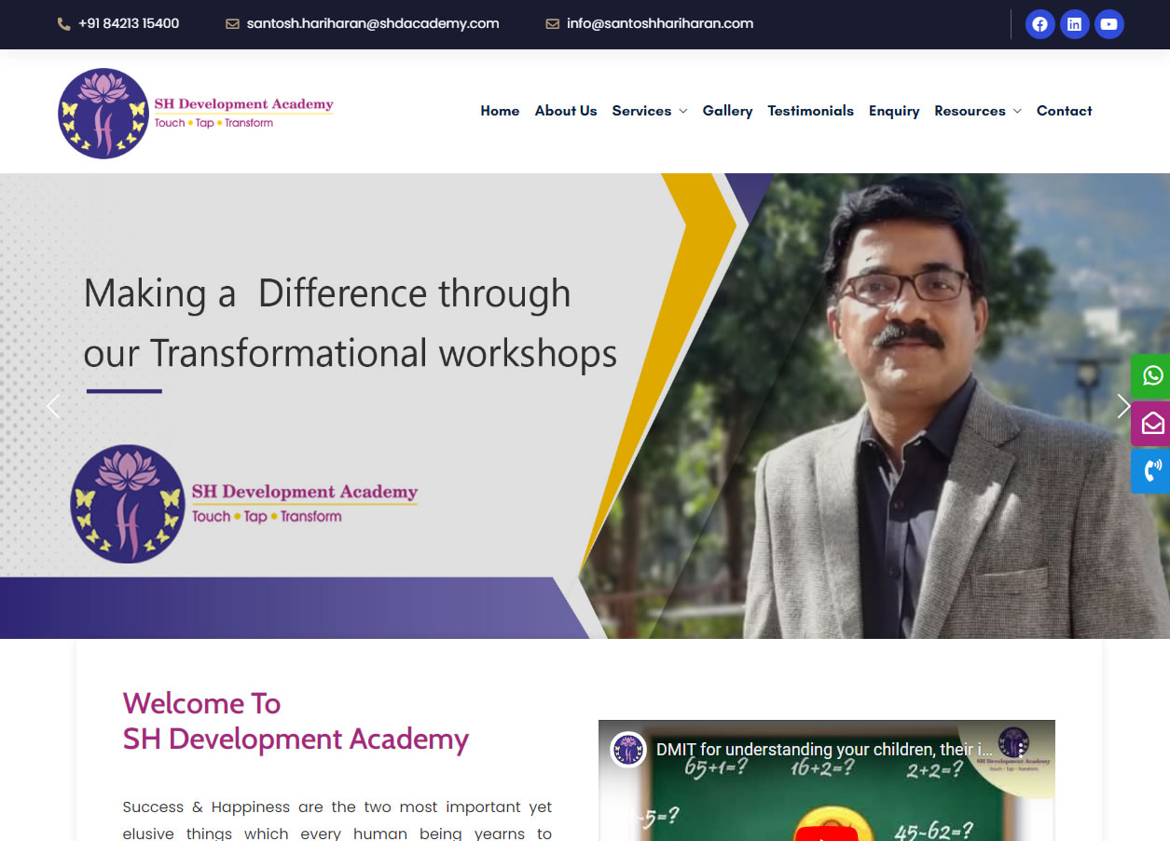The image size is (1170, 841).
Task: Click the hero slide with Transformational workshops
Action: [585, 406]
